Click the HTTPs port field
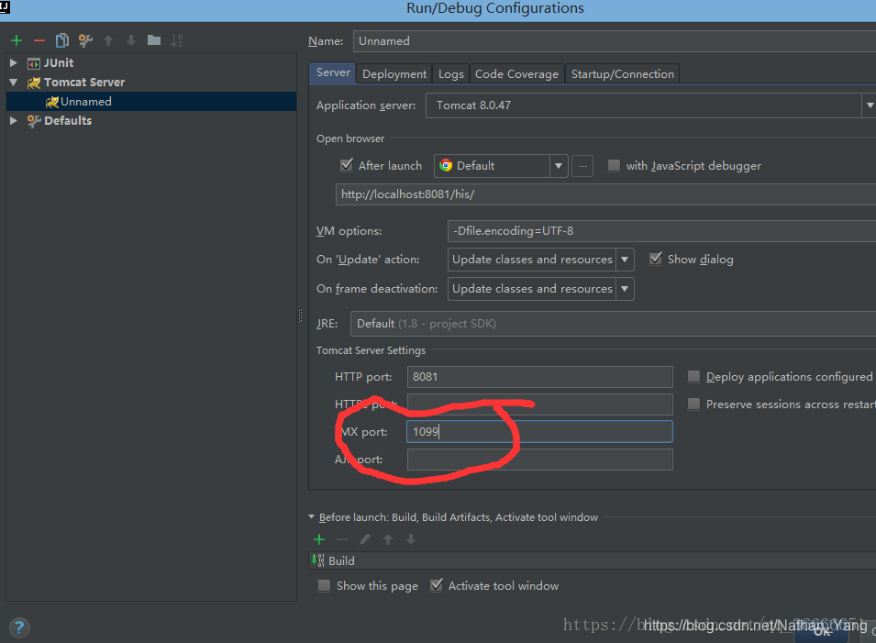Viewport: 876px width, 643px height. coord(539,404)
